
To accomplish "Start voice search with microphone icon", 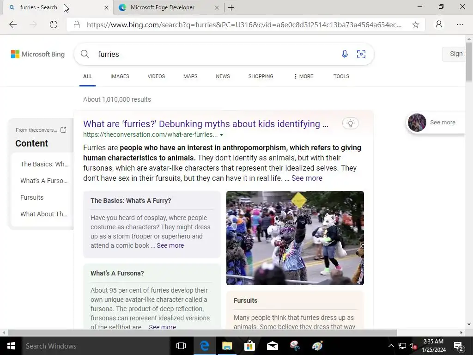I will (345, 54).
